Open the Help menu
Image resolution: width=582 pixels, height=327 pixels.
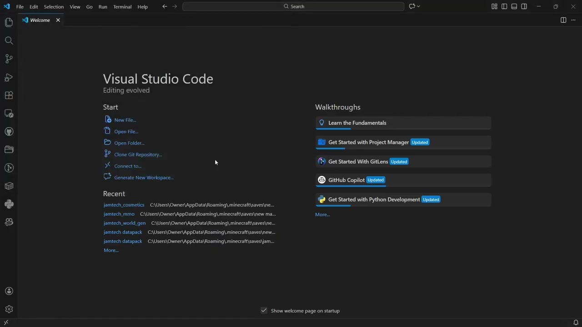[x=142, y=7]
